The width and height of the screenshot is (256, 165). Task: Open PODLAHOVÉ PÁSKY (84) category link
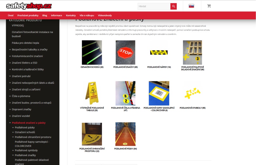125,148
